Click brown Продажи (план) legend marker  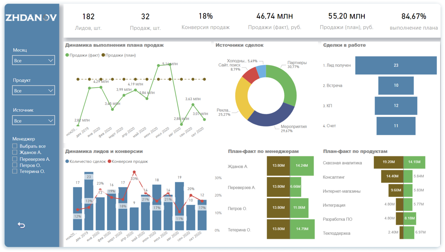click(103, 55)
